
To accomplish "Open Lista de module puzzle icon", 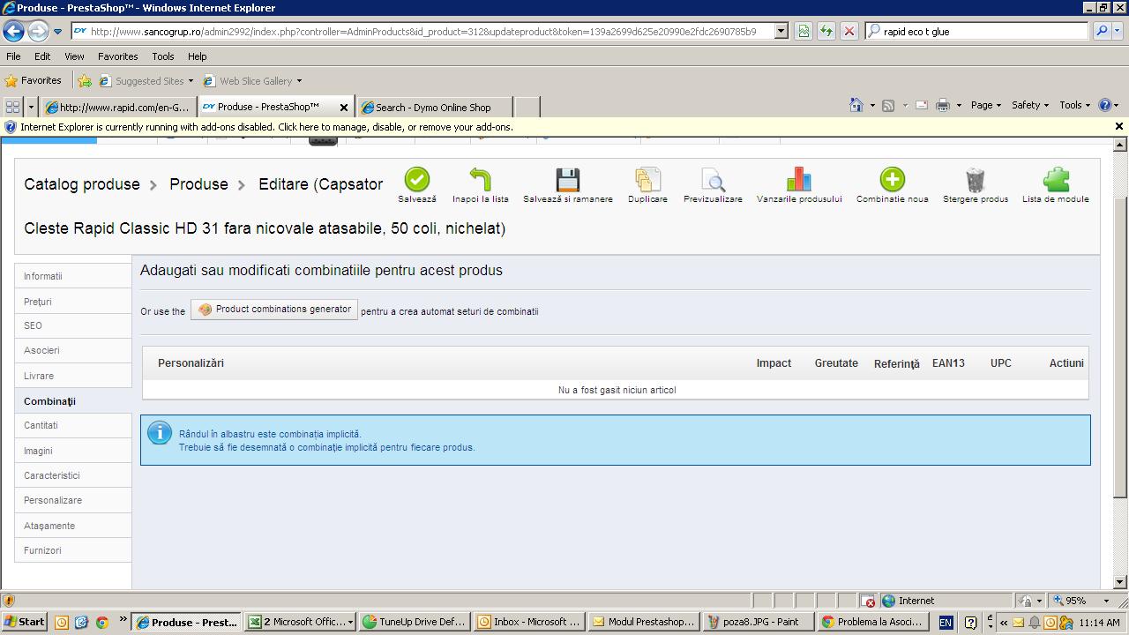I will click(1056, 180).
